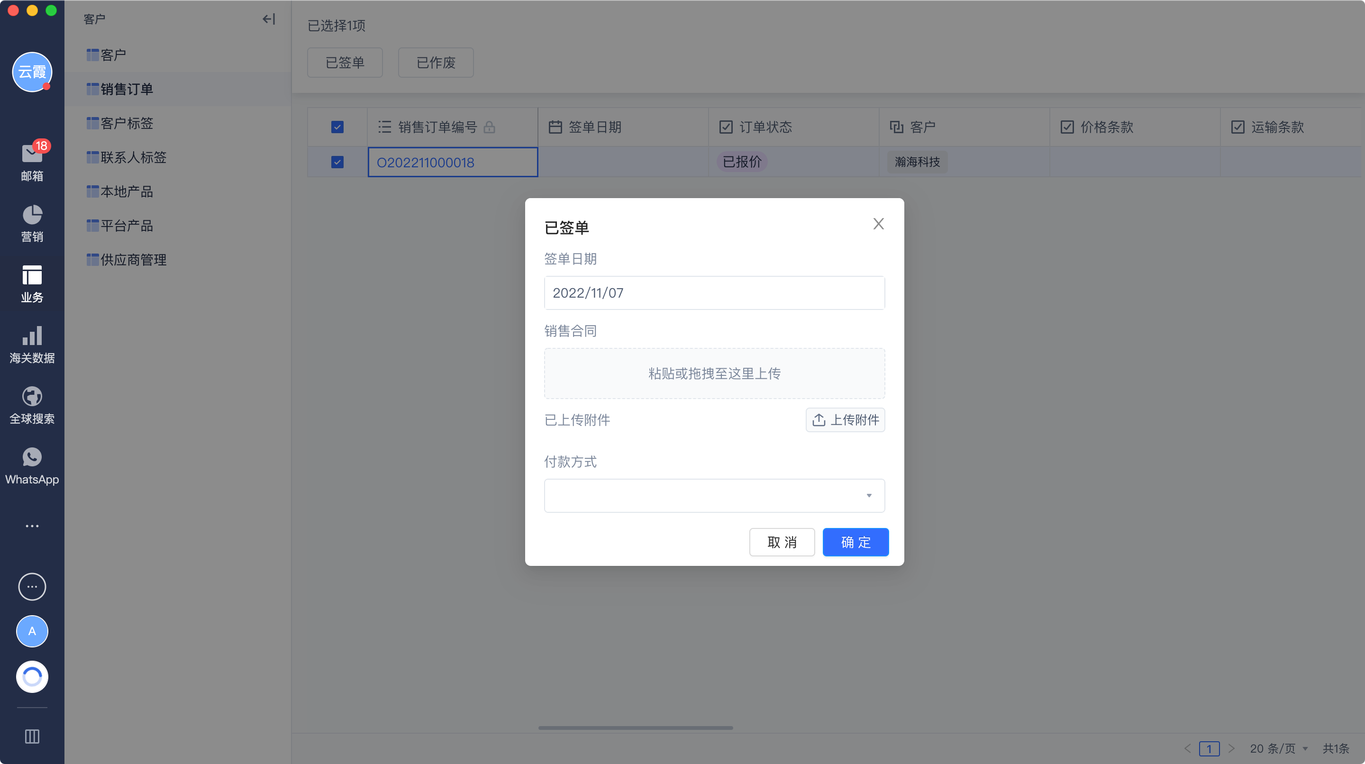This screenshot has width=1365, height=764.
Task: Open the WhatsApp icon in sidebar
Action: click(32, 457)
